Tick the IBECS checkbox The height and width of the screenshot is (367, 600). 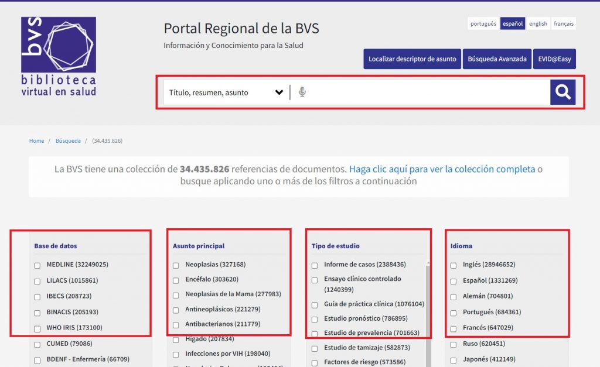37,297
